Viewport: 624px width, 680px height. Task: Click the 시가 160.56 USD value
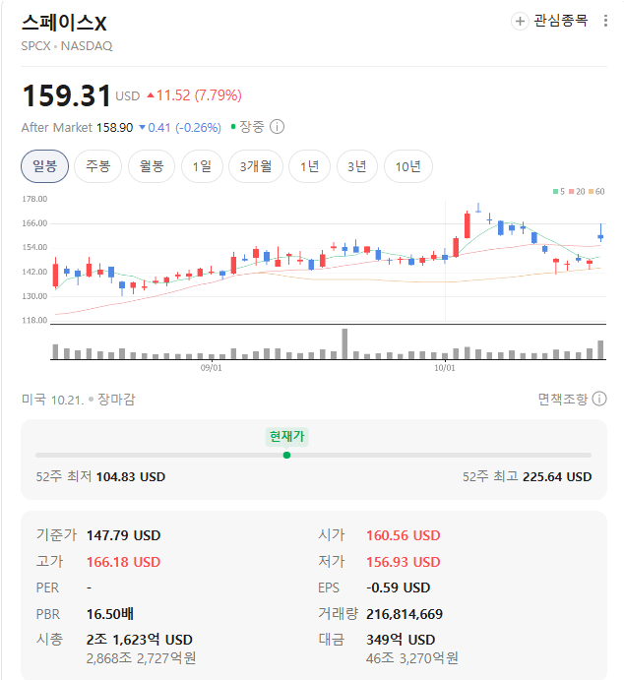(404, 535)
